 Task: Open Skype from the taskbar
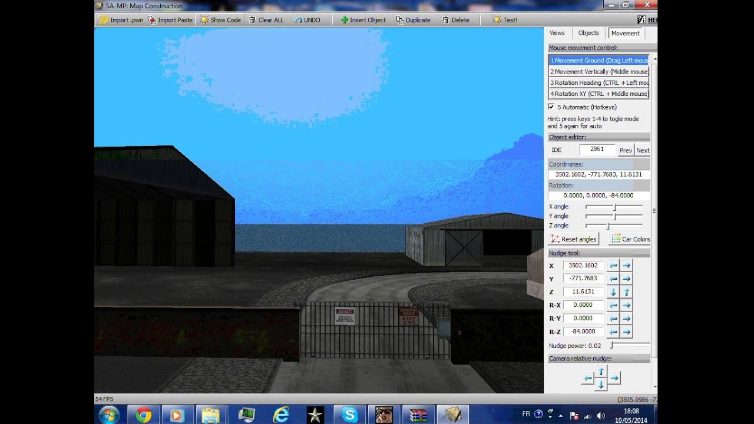pyautogui.click(x=350, y=415)
